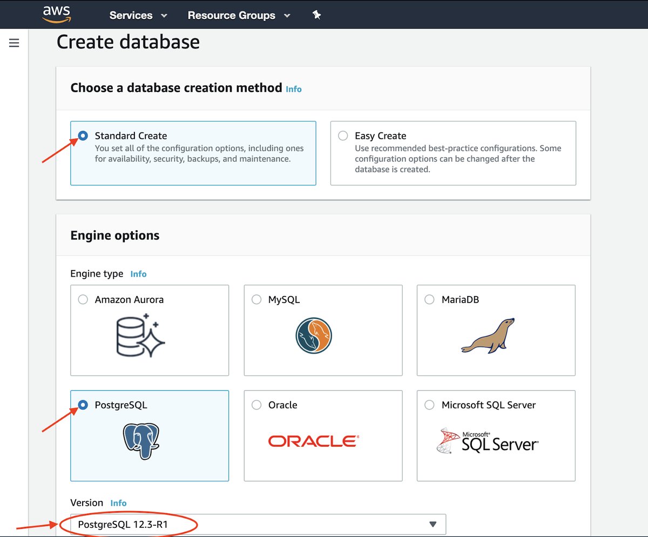Expand the Resource Groups menu

point(239,15)
